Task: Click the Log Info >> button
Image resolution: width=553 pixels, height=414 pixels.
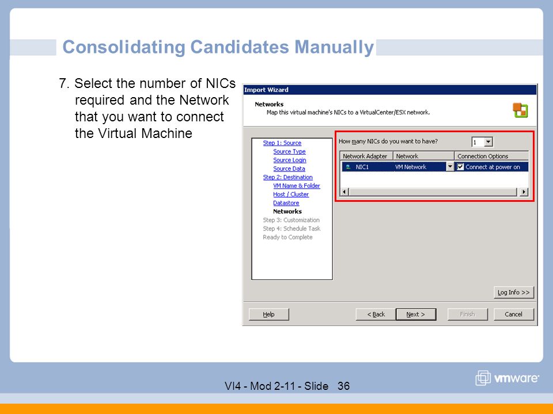Action: tap(513, 292)
